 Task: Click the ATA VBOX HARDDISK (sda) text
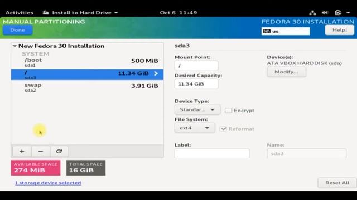[305, 63]
